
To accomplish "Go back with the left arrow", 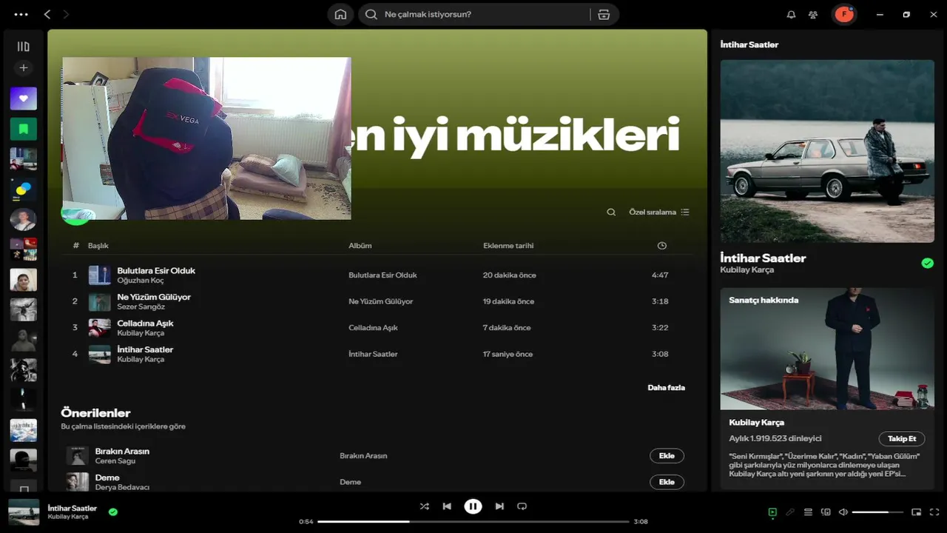I will coord(47,14).
